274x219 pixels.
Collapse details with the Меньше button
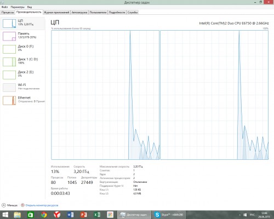9,205
